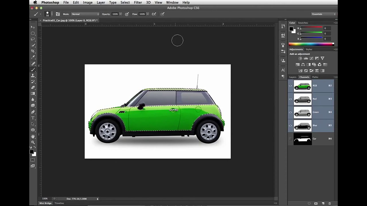
Task: Switch to the Swatches tab
Action: pos(303,23)
